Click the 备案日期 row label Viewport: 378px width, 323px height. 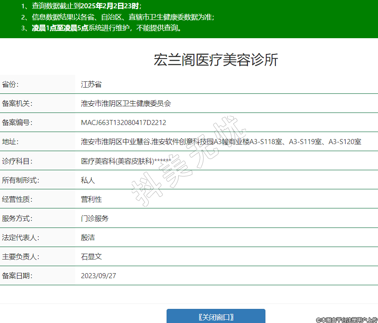pos(17,276)
